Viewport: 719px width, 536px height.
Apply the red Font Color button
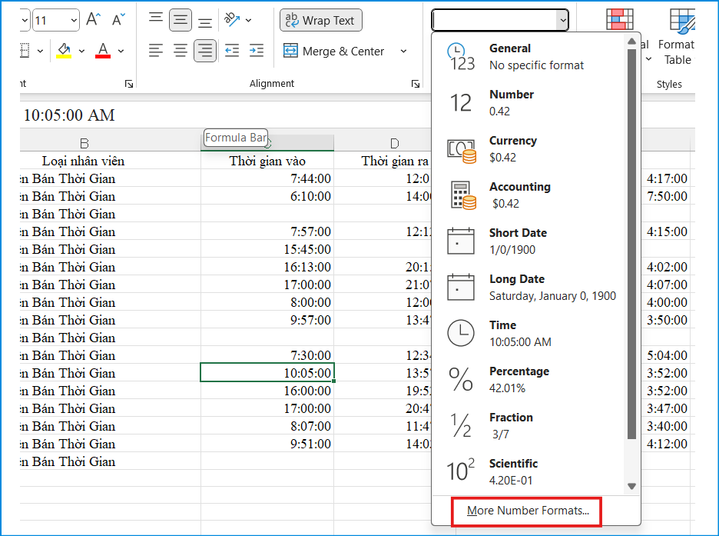pos(103,51)
